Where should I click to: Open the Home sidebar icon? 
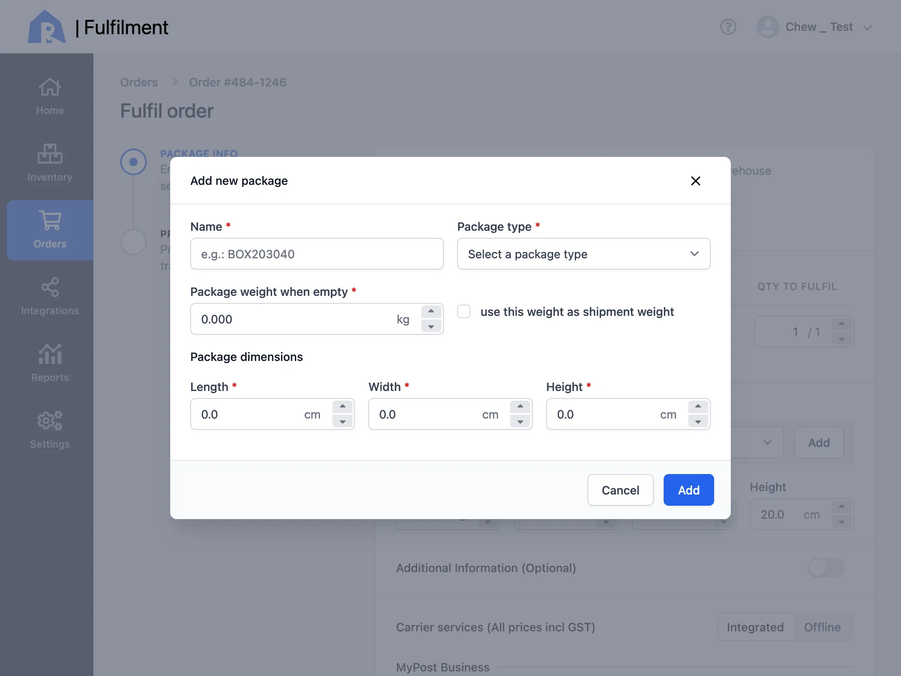tap(50, 87)
